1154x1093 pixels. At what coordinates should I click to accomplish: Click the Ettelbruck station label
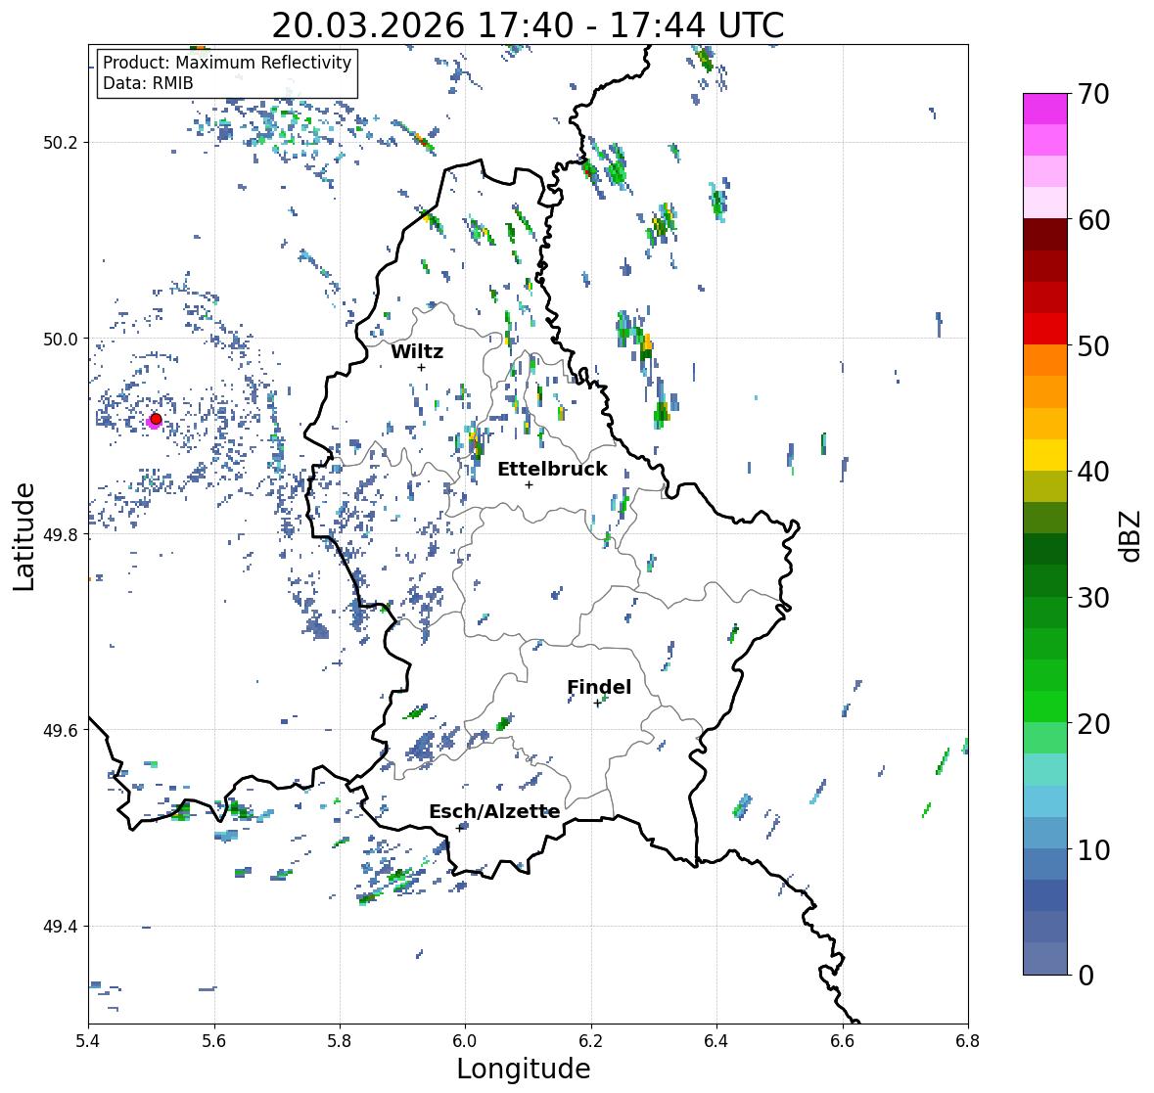click(x=552, y=470)
